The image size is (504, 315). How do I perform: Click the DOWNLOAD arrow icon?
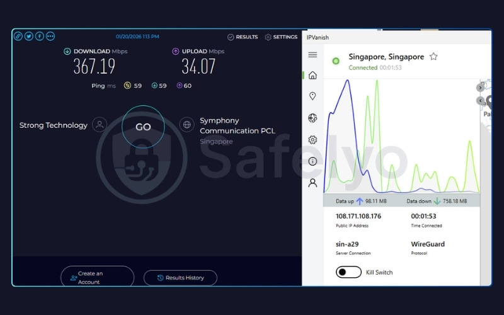67,51
